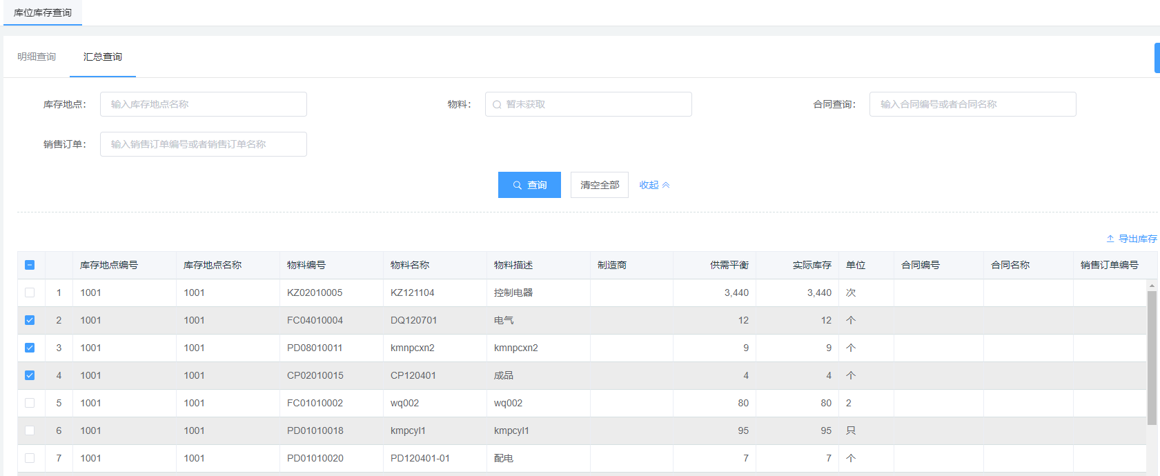Select the checkbox for row 6 PD01010018
The width and height of the screenshot is (1160, 476).
tap(30, 430)
